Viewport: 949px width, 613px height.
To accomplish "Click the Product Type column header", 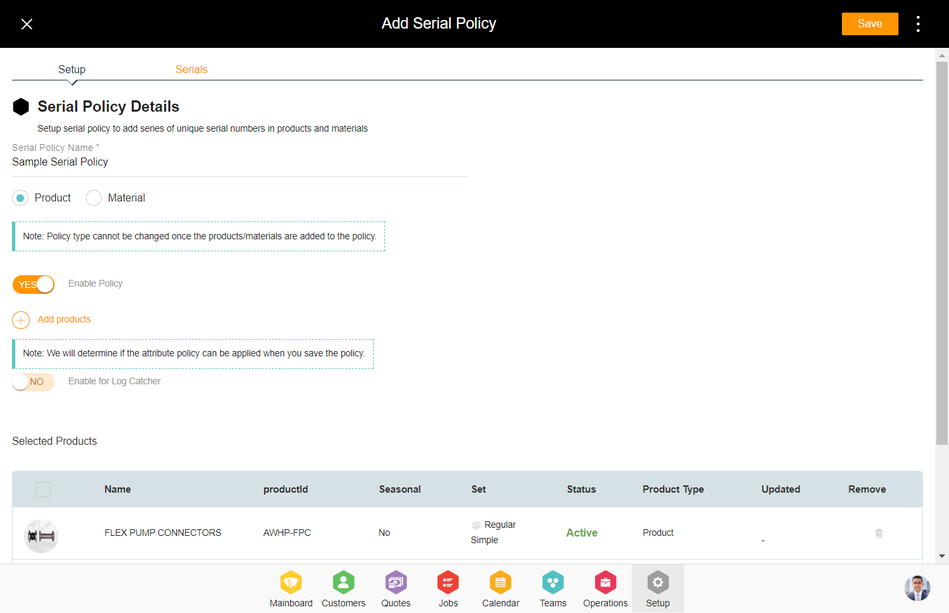I will point(673,489).
